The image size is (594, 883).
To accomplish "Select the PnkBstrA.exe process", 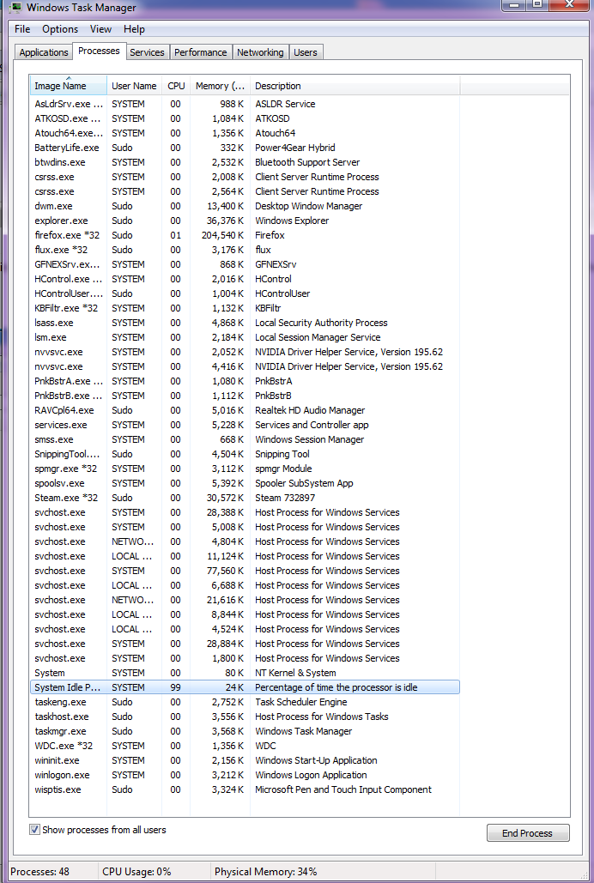I will (245, 381).
